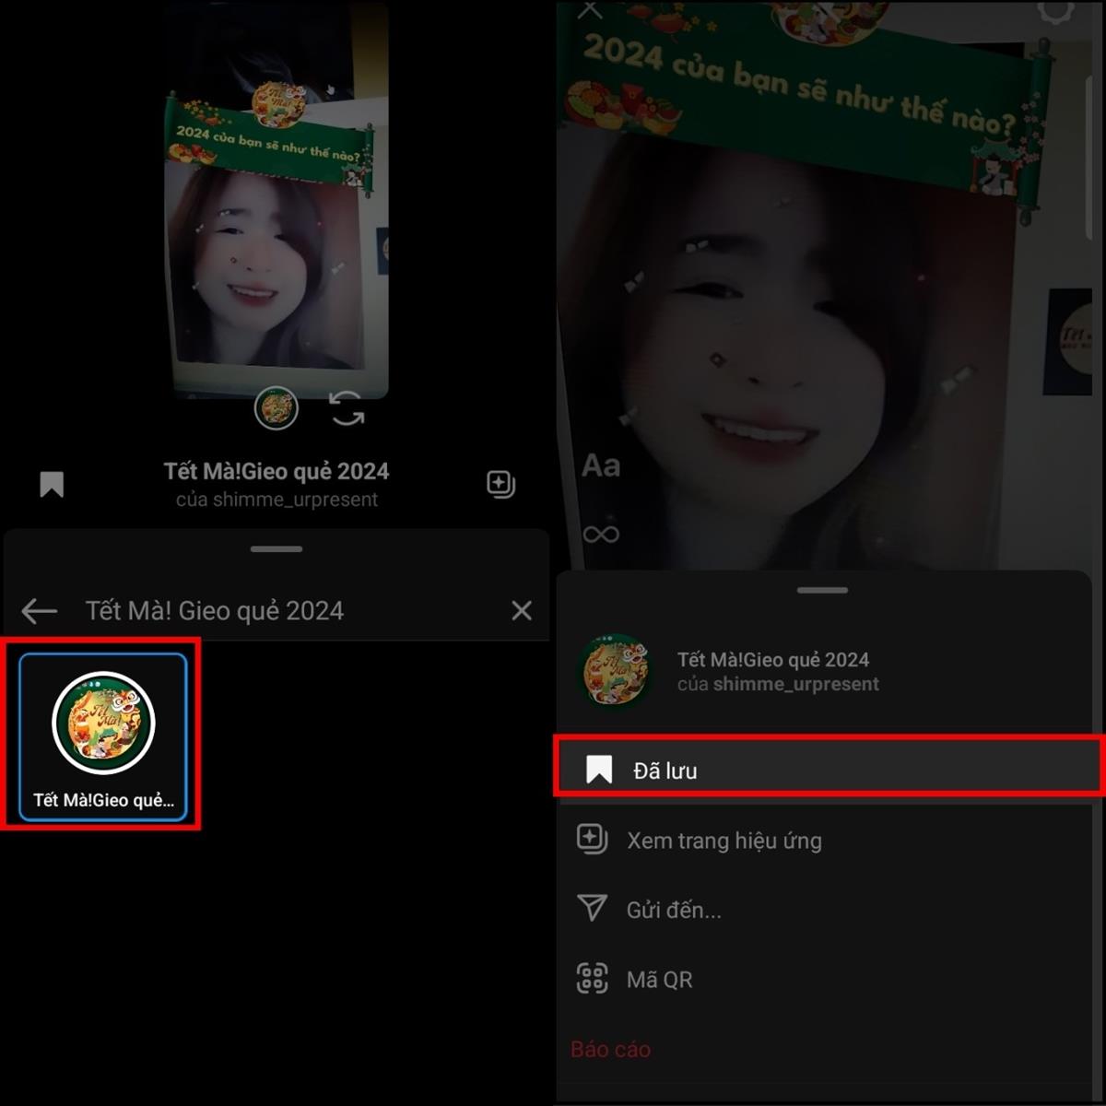The image size is (1106, 1106).
Task: Tap the drag handle on the right options sheet
Action: (822, 591)
